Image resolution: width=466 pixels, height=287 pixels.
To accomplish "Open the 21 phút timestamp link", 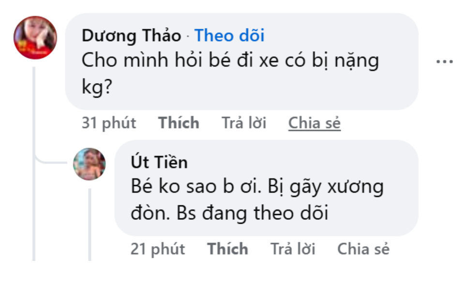I will pyautogui.click(x=158, y=249).
